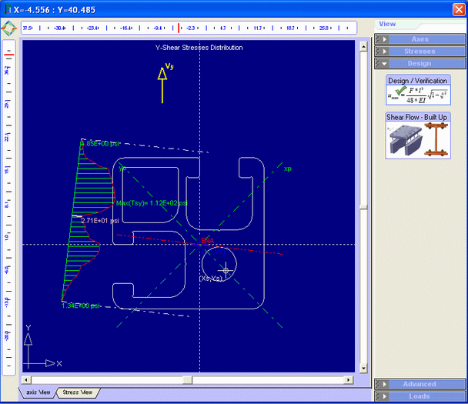Image resolution: width=468 pixels, height=404 pixels.
Task: Click the horizontal scrollbar right arrow
Action: point(349,380)
